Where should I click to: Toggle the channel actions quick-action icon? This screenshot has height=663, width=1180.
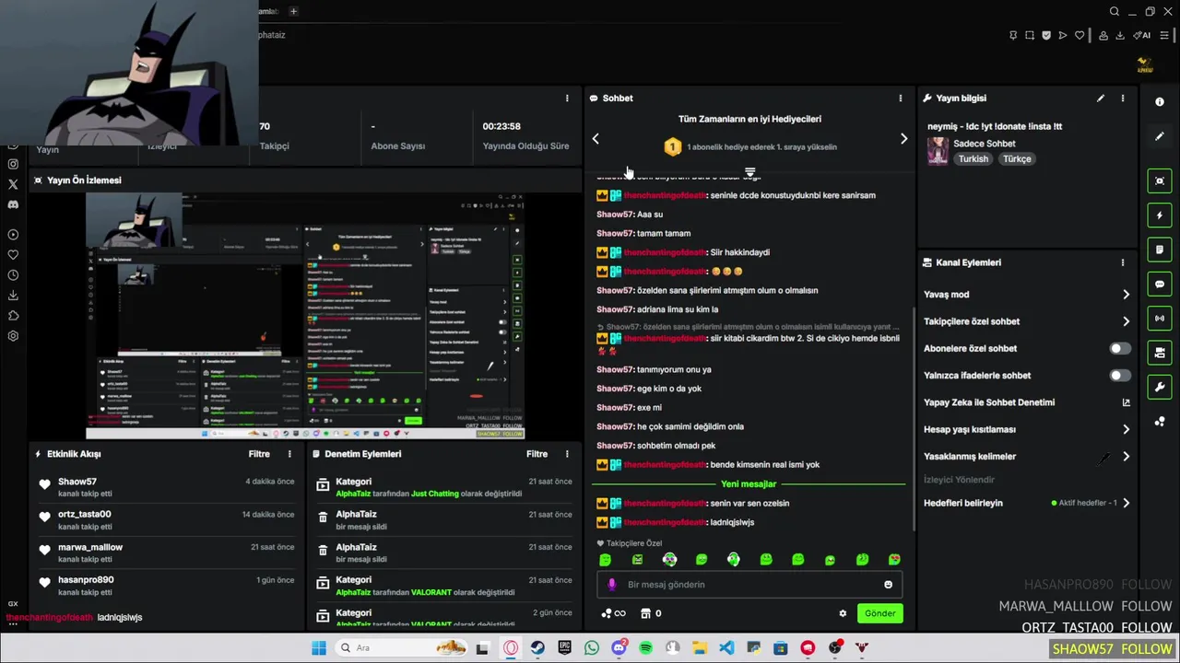click(1160, 353)
